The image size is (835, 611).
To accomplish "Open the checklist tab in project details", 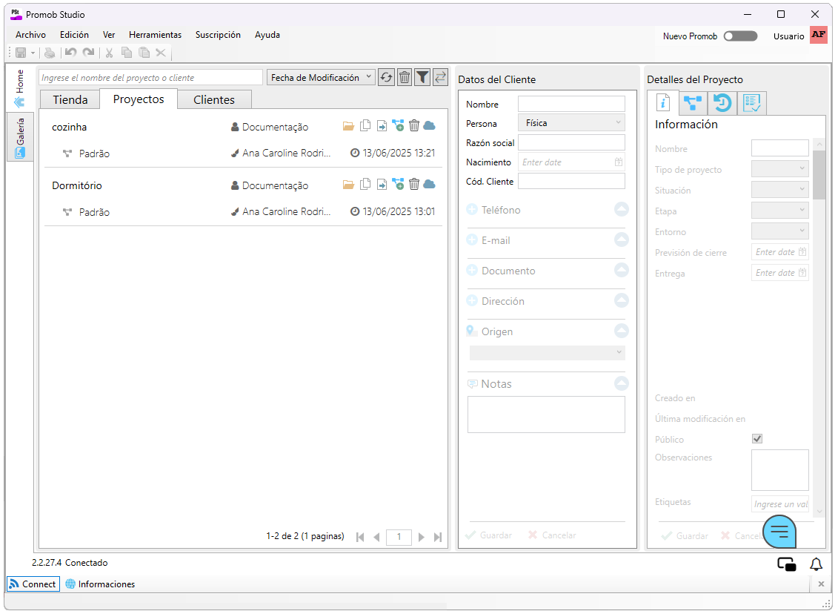I will (752, 102).
